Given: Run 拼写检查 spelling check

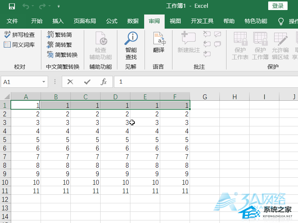Looking at the screenshot, I should [19, 35].
